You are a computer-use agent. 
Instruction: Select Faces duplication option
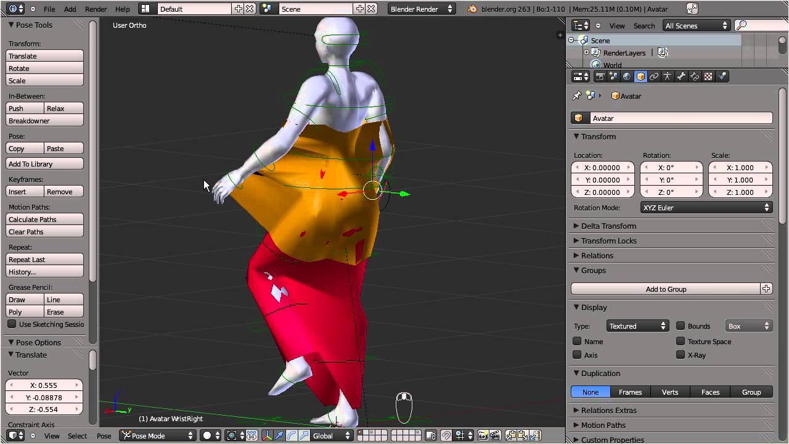tap(710, 392)
